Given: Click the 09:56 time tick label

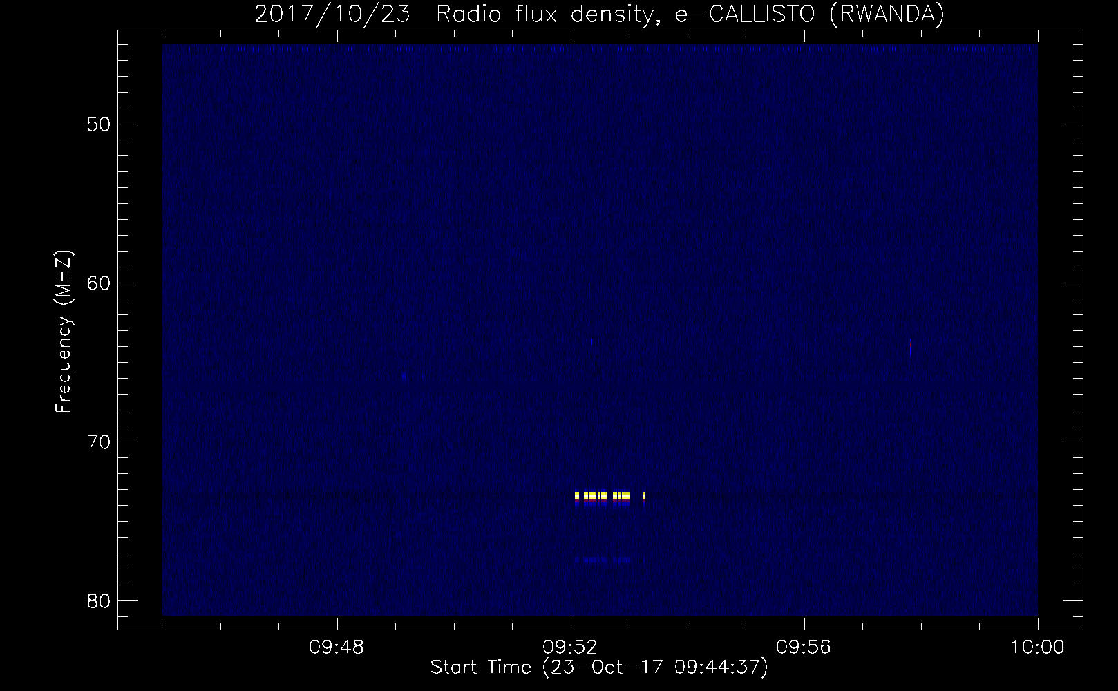Looking at the screenshot, I should pos(804,647).
